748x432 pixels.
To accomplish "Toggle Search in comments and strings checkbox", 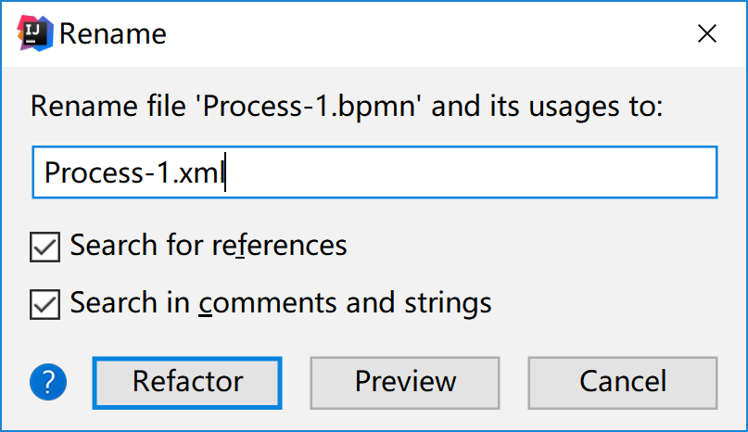I will 45,303.
